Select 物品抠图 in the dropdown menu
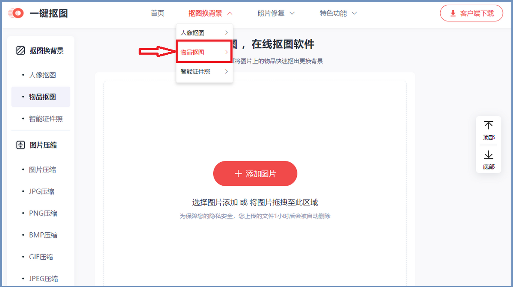 click(204, 52)
